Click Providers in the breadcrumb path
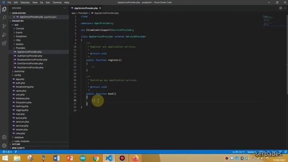 pos(83,13)
